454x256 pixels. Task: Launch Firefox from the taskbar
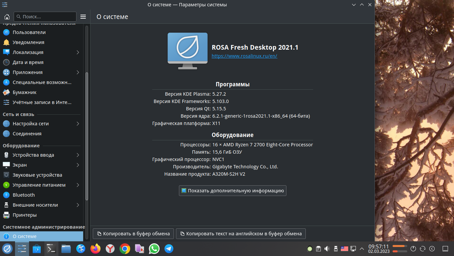95,249
